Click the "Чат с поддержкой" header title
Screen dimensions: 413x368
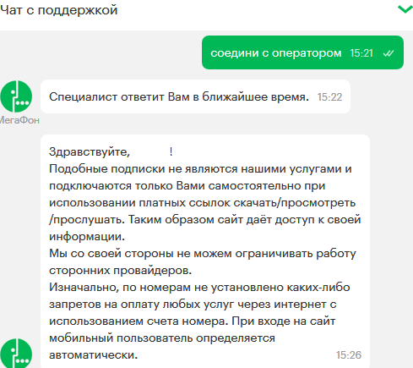click(58, 10)
